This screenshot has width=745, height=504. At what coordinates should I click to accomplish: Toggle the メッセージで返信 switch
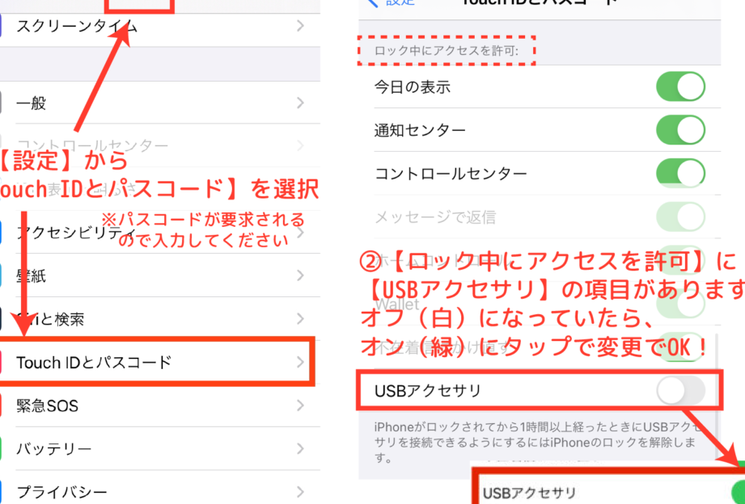tap(680, 217)
